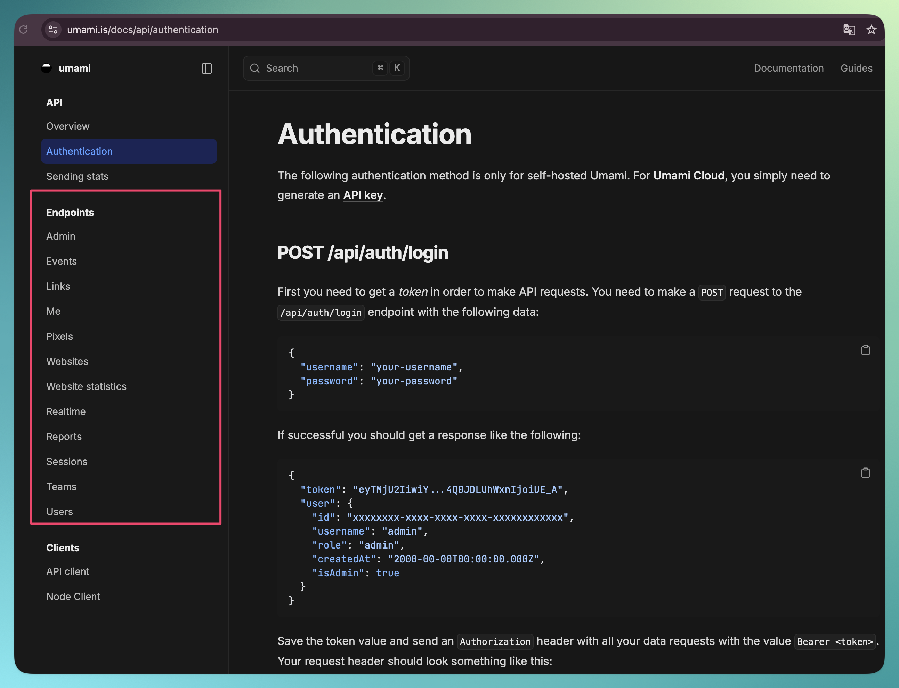Click the search magnifier icon
This screenshot has height=688, width=899.
click(255, 69)
